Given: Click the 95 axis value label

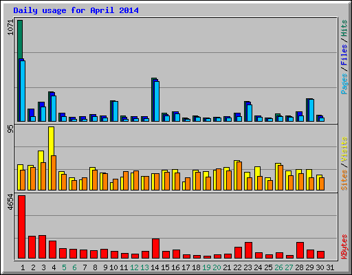Looking at the screenshot, I should [10, 129].
